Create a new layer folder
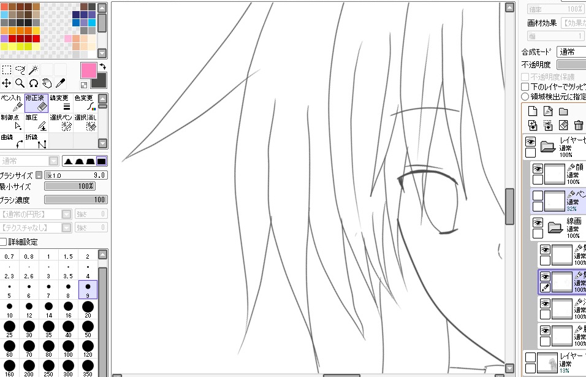586x377 pixels. (563, 112)
